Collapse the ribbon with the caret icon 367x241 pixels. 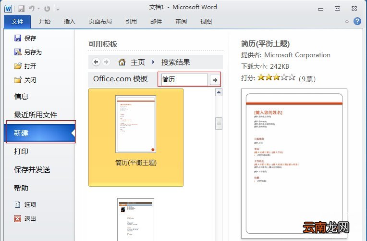[347, 22]
